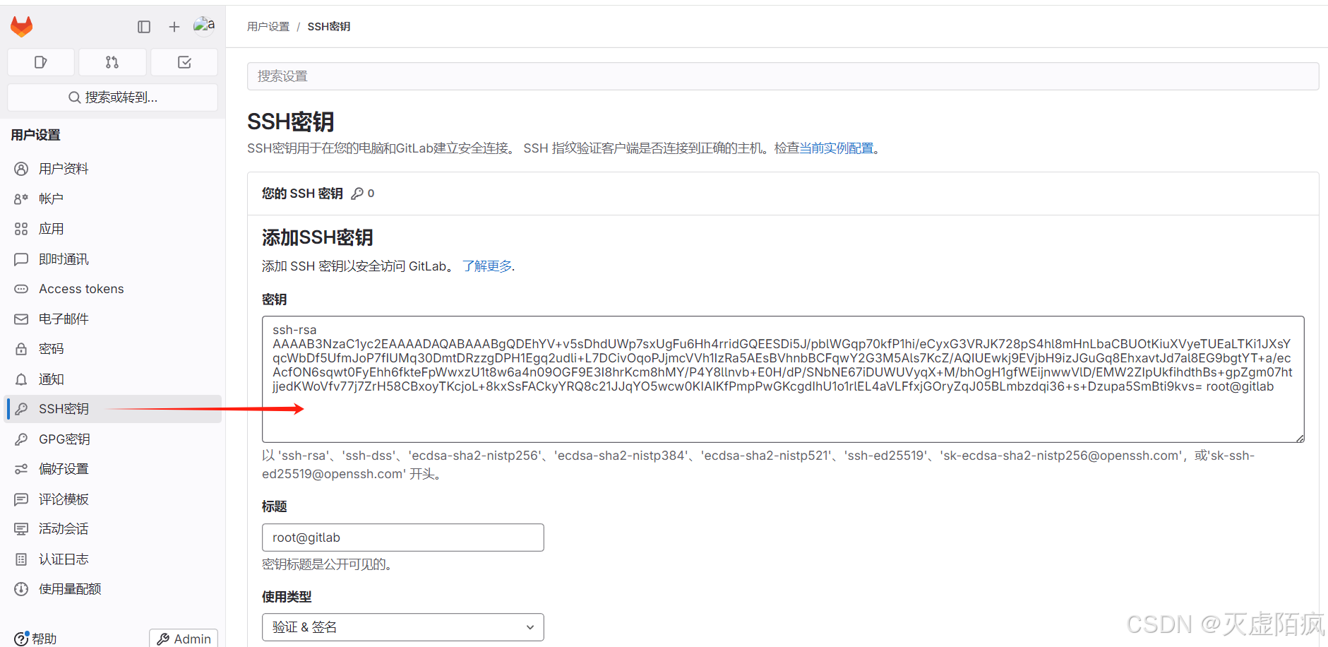Open 评论模板 comment templates
The width and height of the screenshot is (1328, 647).
click(x=114, y=499)
